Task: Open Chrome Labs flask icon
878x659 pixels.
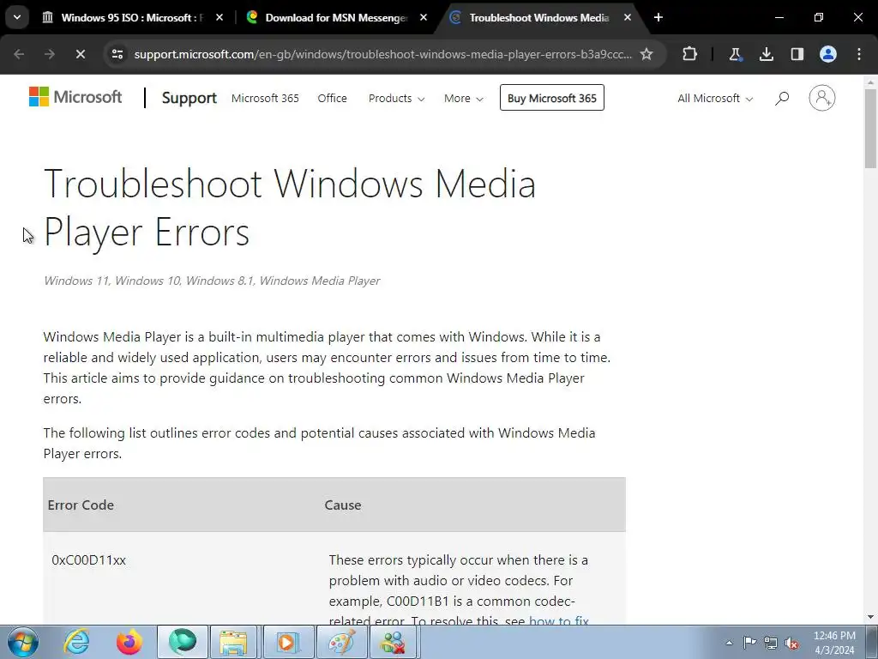Action: coord(735,54)
